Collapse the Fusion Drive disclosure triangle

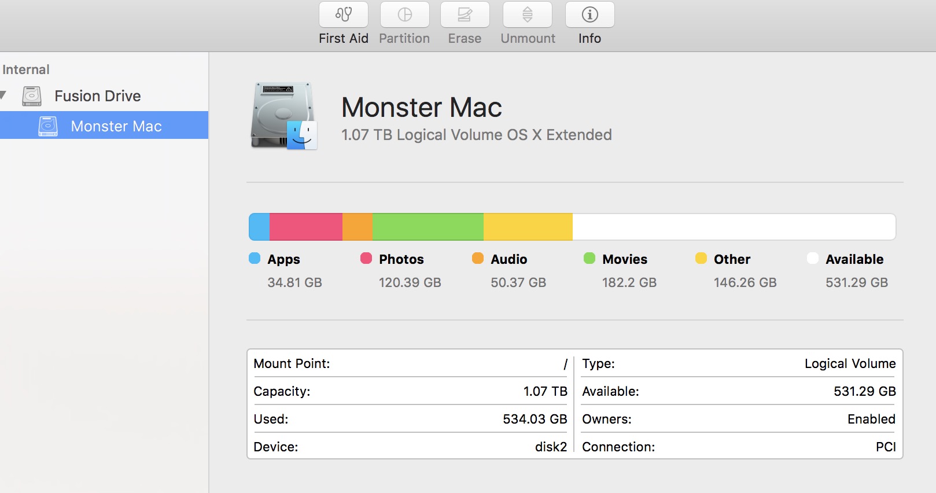[x=3, y=95]
